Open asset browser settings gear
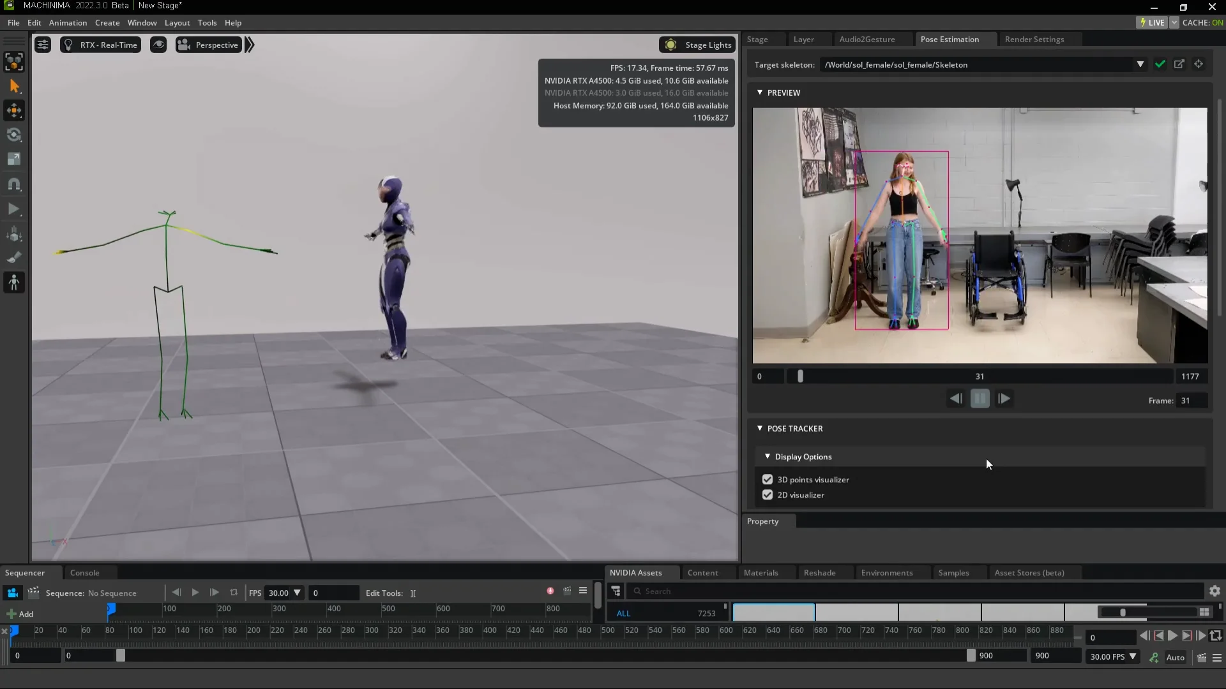Screen dimensions: 1226x689 (x=1214, y=591)
